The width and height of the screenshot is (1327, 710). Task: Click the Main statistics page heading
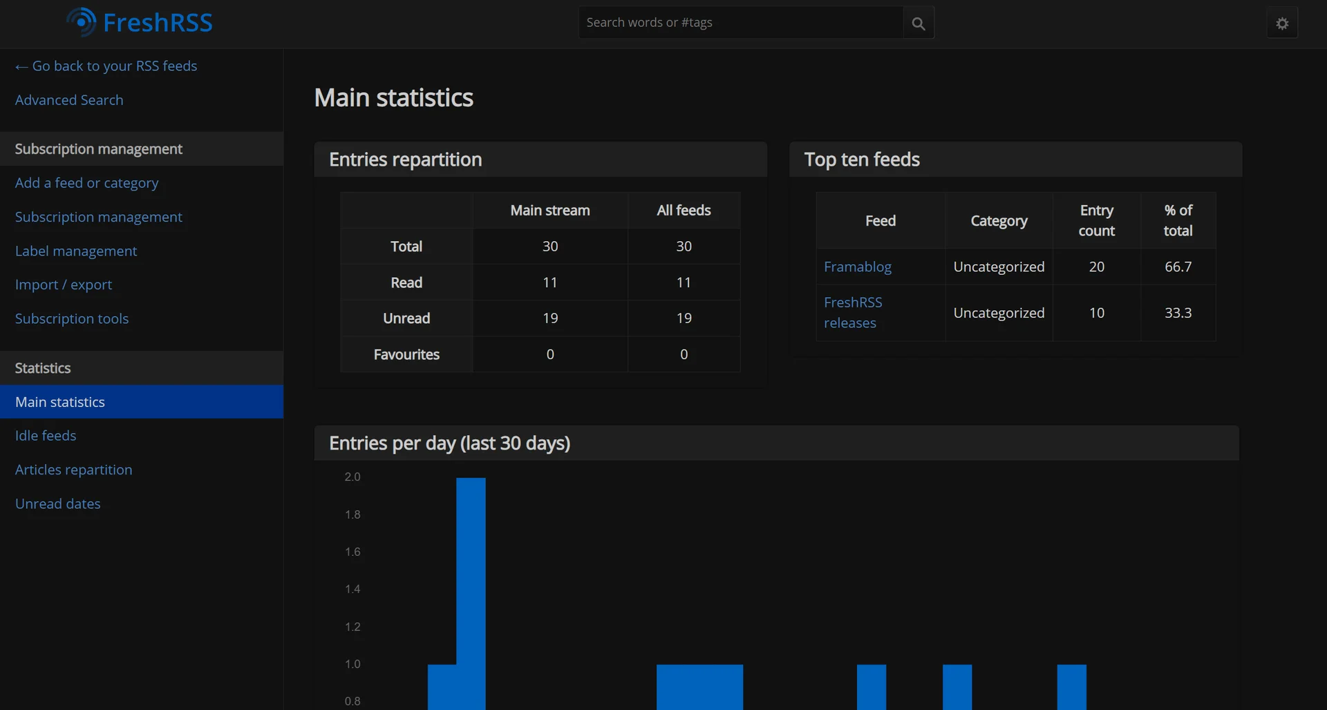pyautogui.click(x=394, y=98)
